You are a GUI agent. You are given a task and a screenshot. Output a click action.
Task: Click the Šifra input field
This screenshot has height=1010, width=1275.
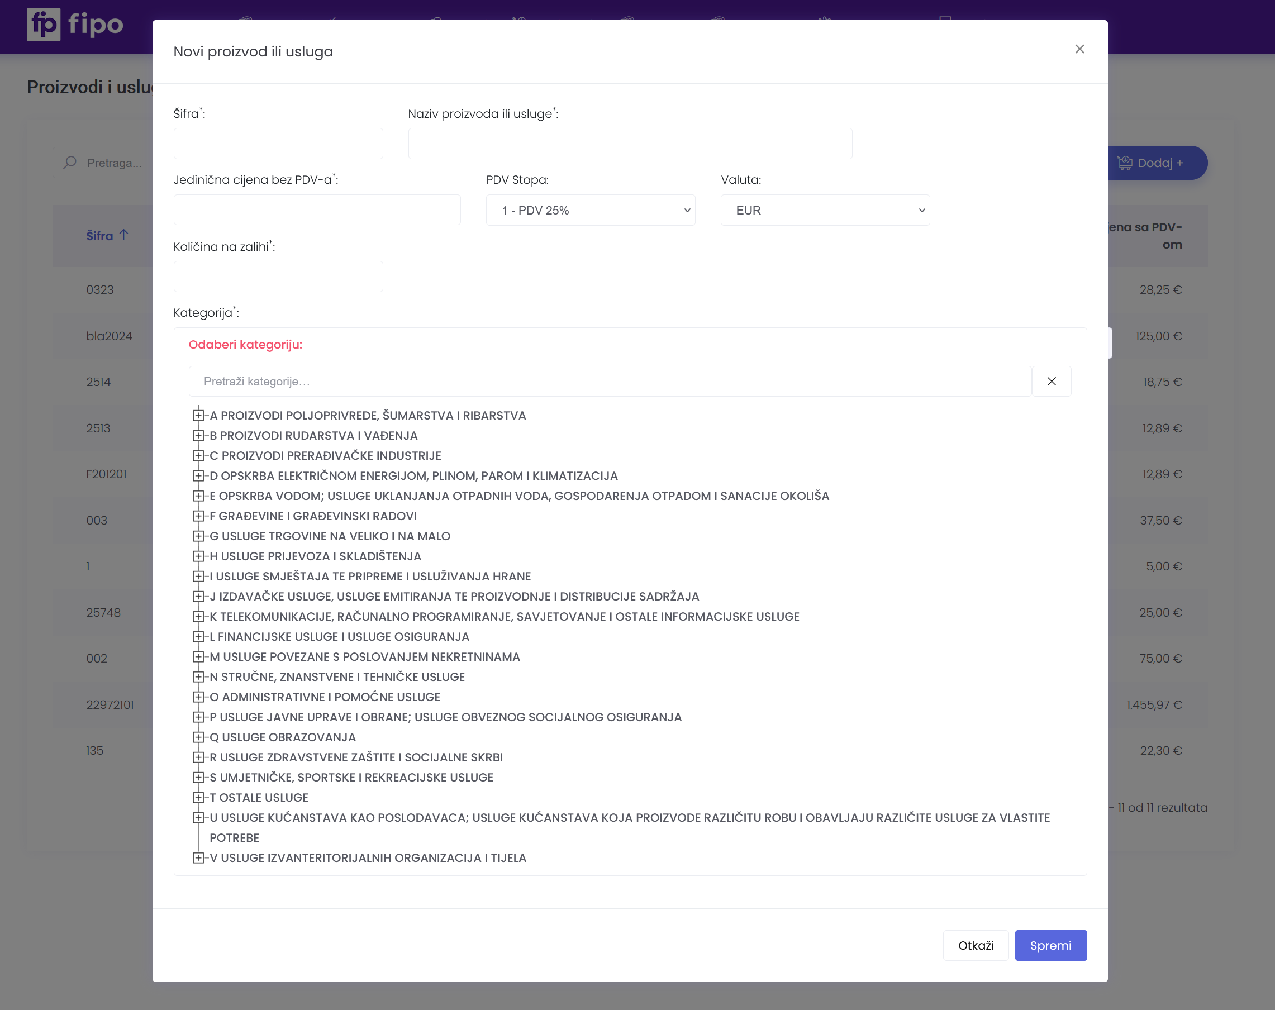278,144
